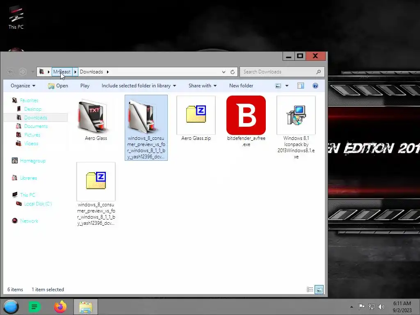Expand the arrow after Downloads in path
Viewport: 420px width, 315px height.
[x=108, y=72]
